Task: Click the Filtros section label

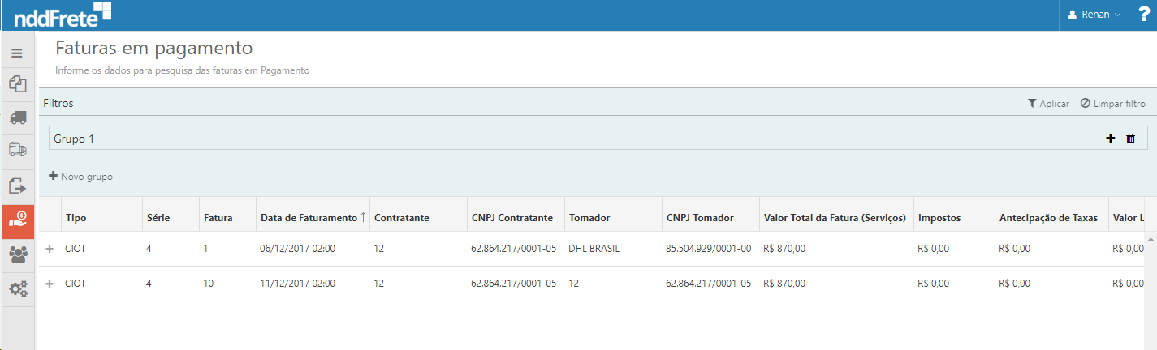Action: 58,104
